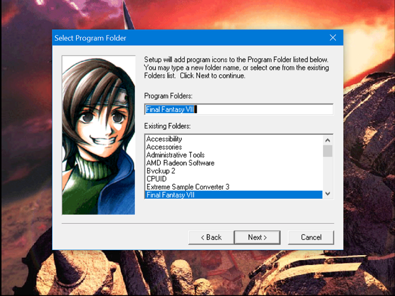Cancel the setup dialog
Screen dimensions: 395x296
coord(311,238)
